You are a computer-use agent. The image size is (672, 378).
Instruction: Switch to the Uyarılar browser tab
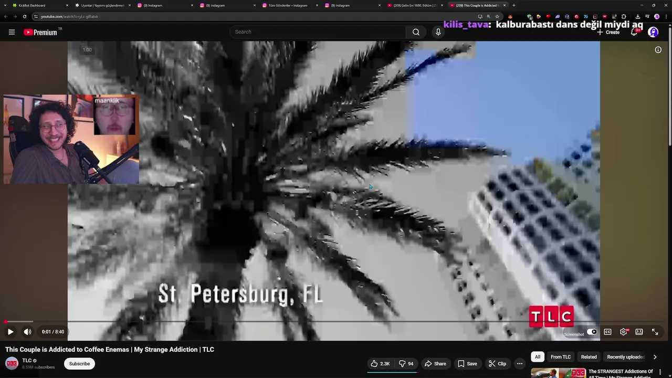click(102, 5)
